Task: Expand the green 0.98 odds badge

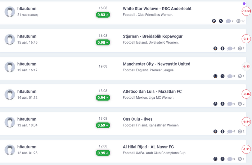Action: click(x=103, y=43)
